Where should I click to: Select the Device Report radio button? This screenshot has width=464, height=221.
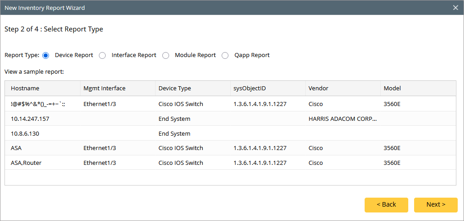(46, 56)
